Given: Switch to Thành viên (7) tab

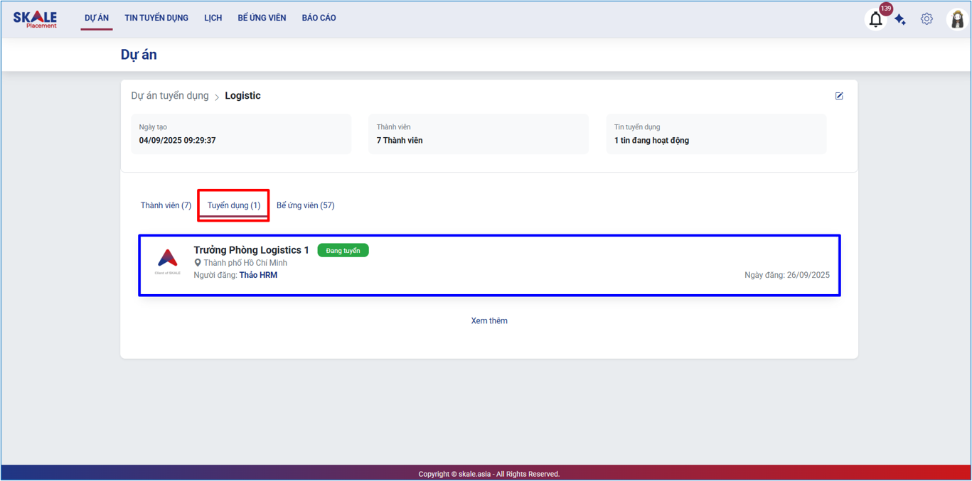Looking at the screenshot, I should coord(166,205).
